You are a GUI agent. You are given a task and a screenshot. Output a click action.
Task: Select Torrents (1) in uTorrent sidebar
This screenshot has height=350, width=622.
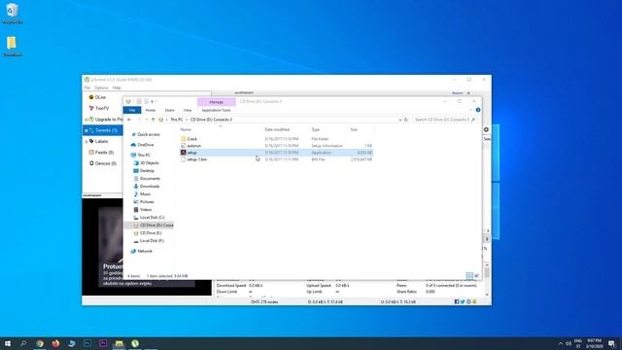pos(103,130)
